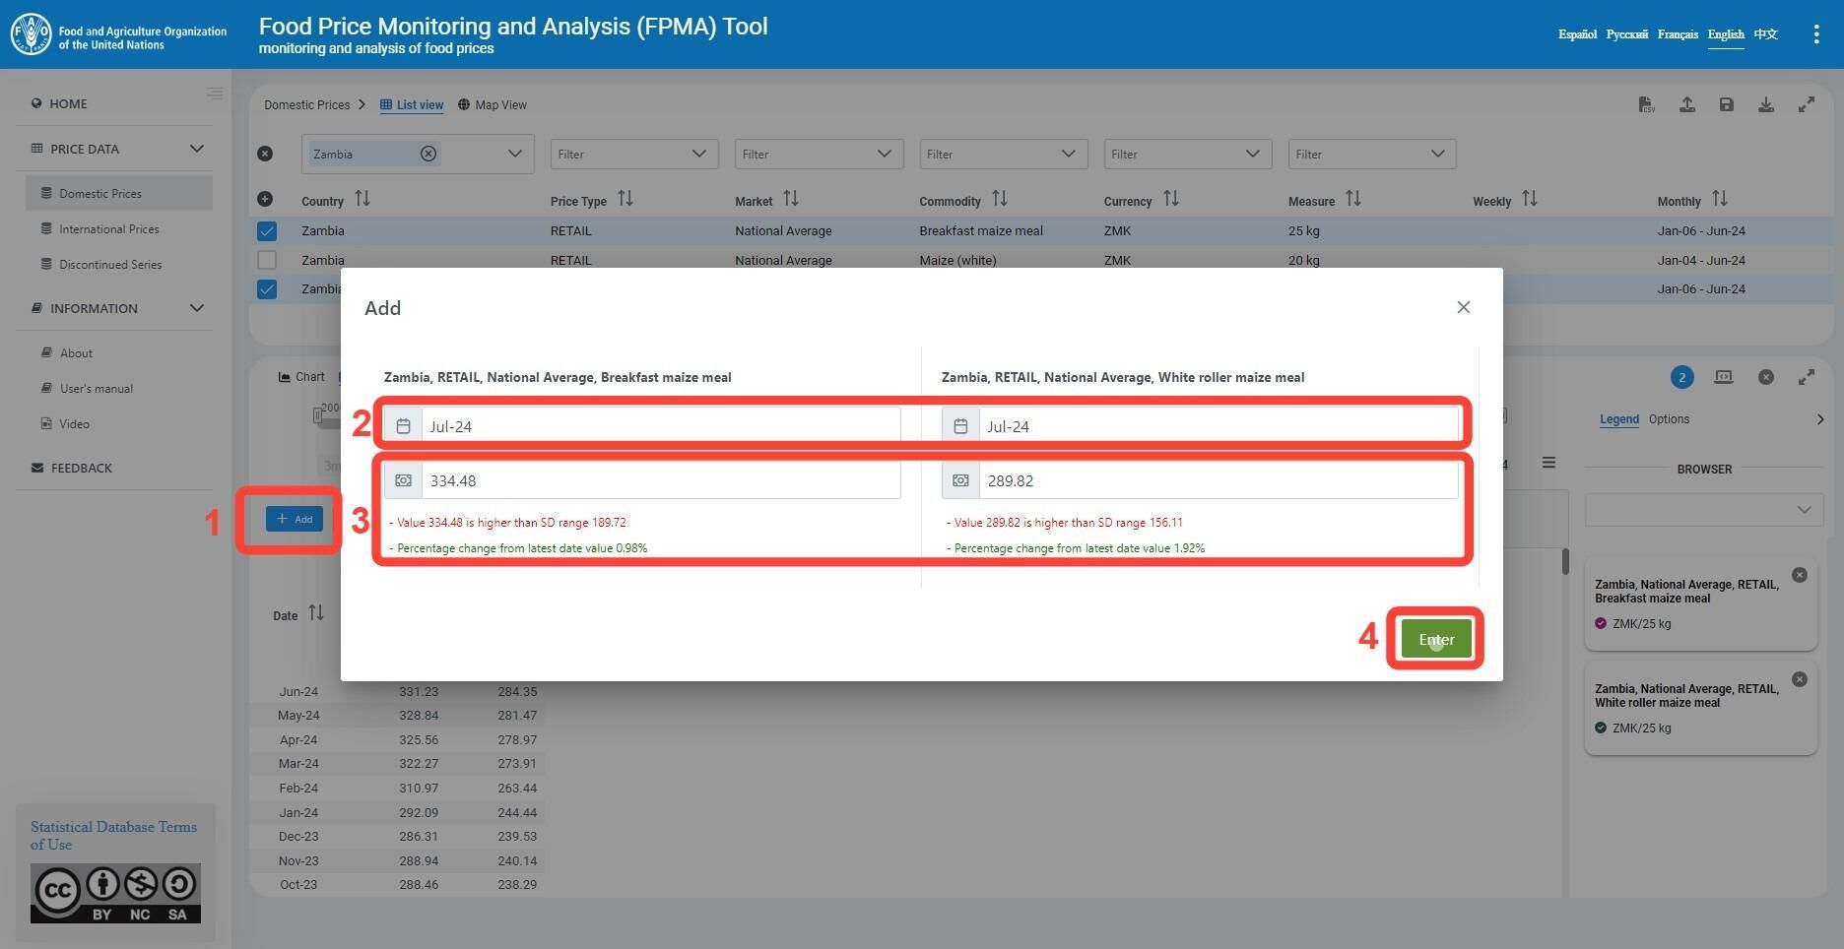
Task: Click calendar icon beside Breakfast maize meal date
Action: point(403,426)
